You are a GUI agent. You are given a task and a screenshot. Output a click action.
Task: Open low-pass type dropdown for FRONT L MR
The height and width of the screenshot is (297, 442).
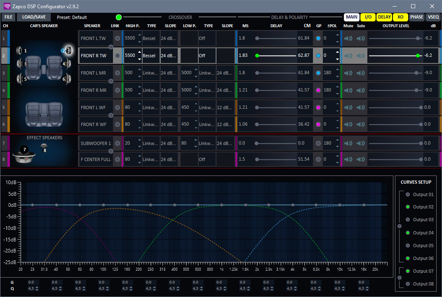pyautogui.click(x=207, y=73)
